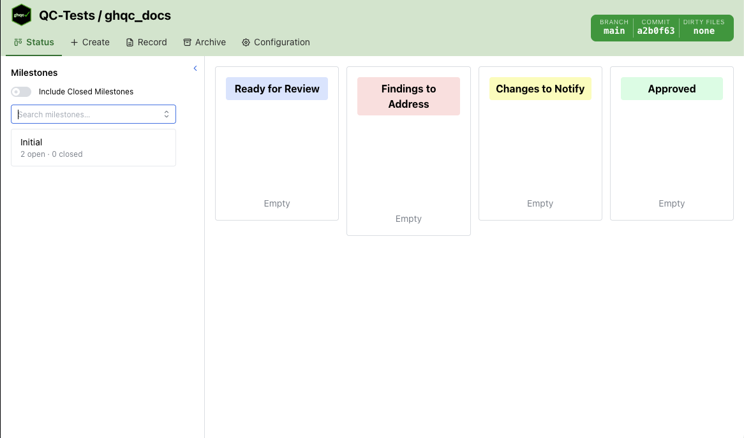
Task: Click the Dirty Files none indicator
Action: [704, 27]
